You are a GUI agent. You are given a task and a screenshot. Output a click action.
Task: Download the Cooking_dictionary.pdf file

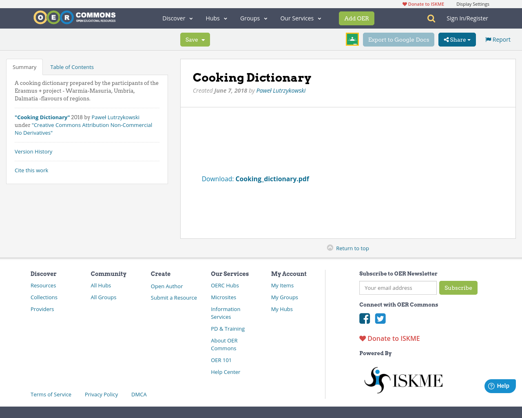pos(272,178)
